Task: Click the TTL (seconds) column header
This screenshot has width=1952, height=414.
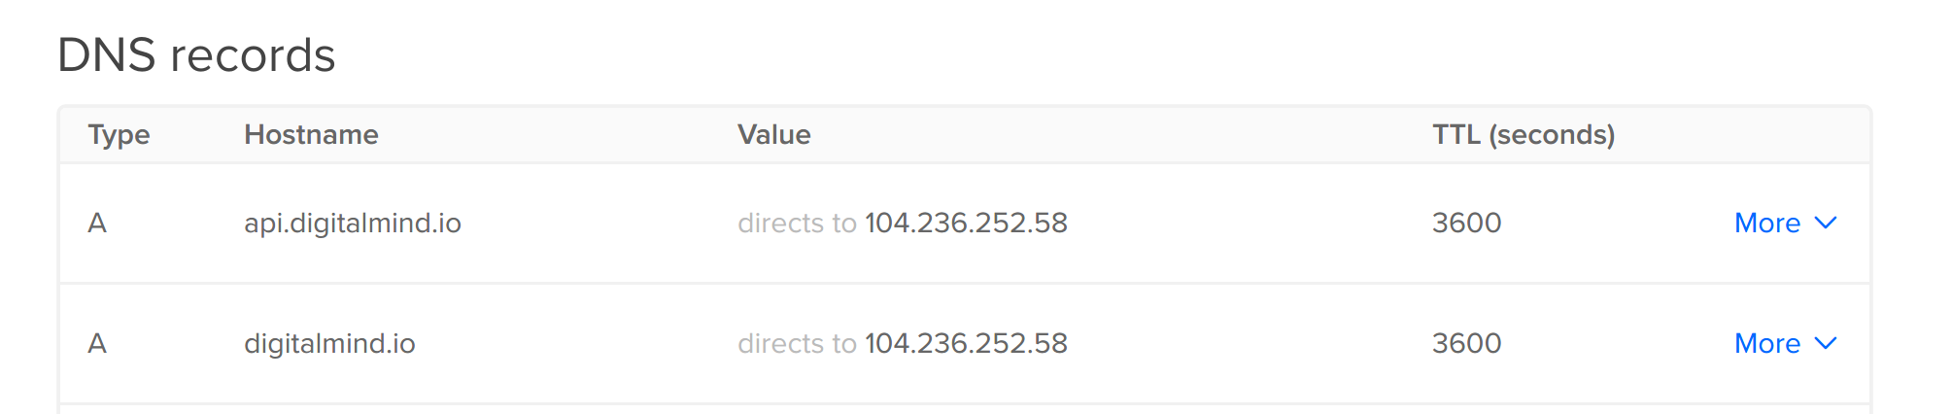Action: (x=1524, y=135)
